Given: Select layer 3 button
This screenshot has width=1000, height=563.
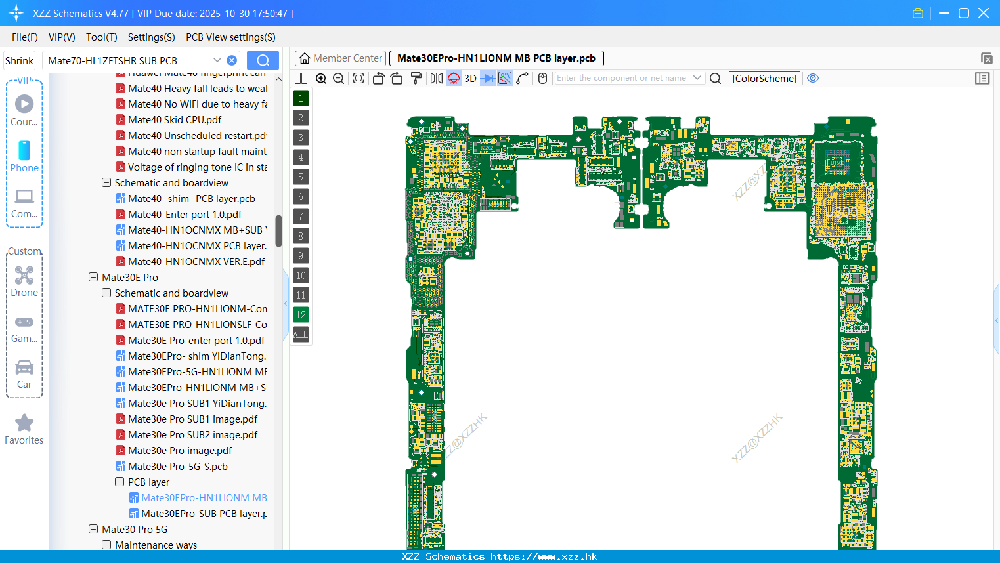Looking at the screenshot, I should pyautogui.click(x=301, y=138).
